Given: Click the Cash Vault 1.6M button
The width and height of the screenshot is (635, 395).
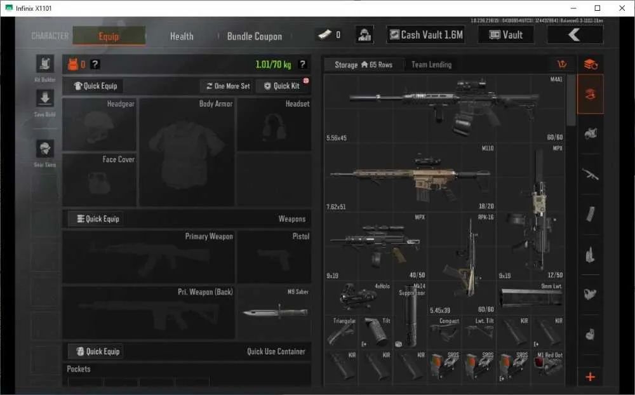Looking at the screenshot, I should tap(425, 35).
